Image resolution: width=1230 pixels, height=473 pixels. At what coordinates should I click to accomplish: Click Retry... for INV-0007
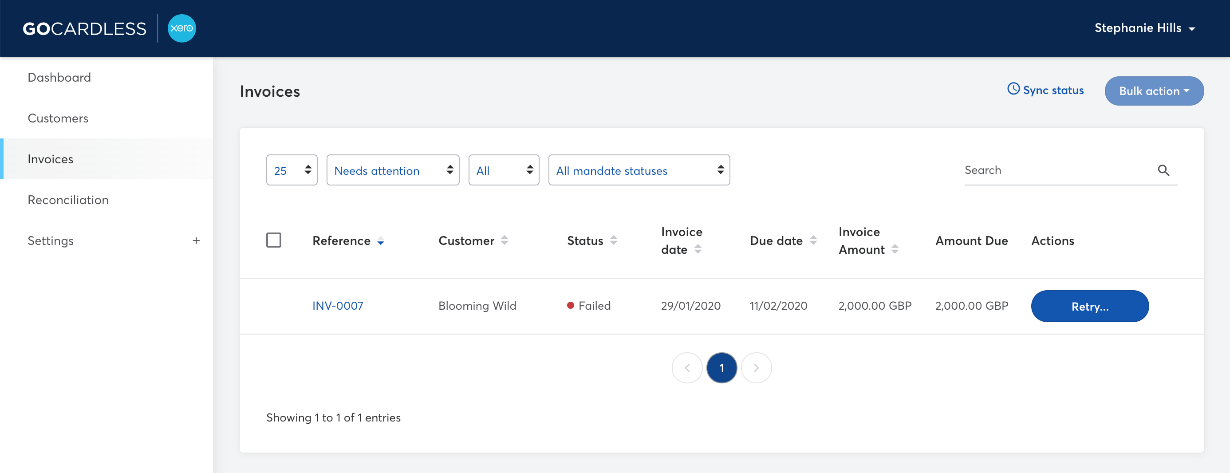[1090, 307]
